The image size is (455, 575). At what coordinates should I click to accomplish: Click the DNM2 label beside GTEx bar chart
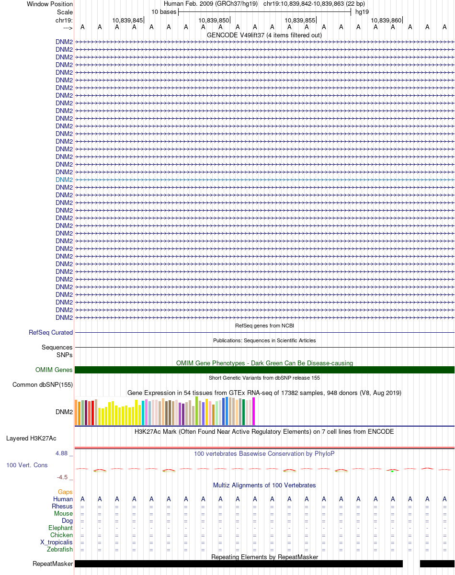tap(64, 412)
